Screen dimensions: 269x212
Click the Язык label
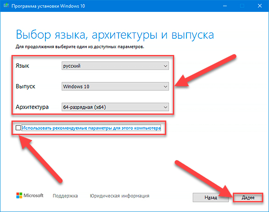click(x=22, y=66)
